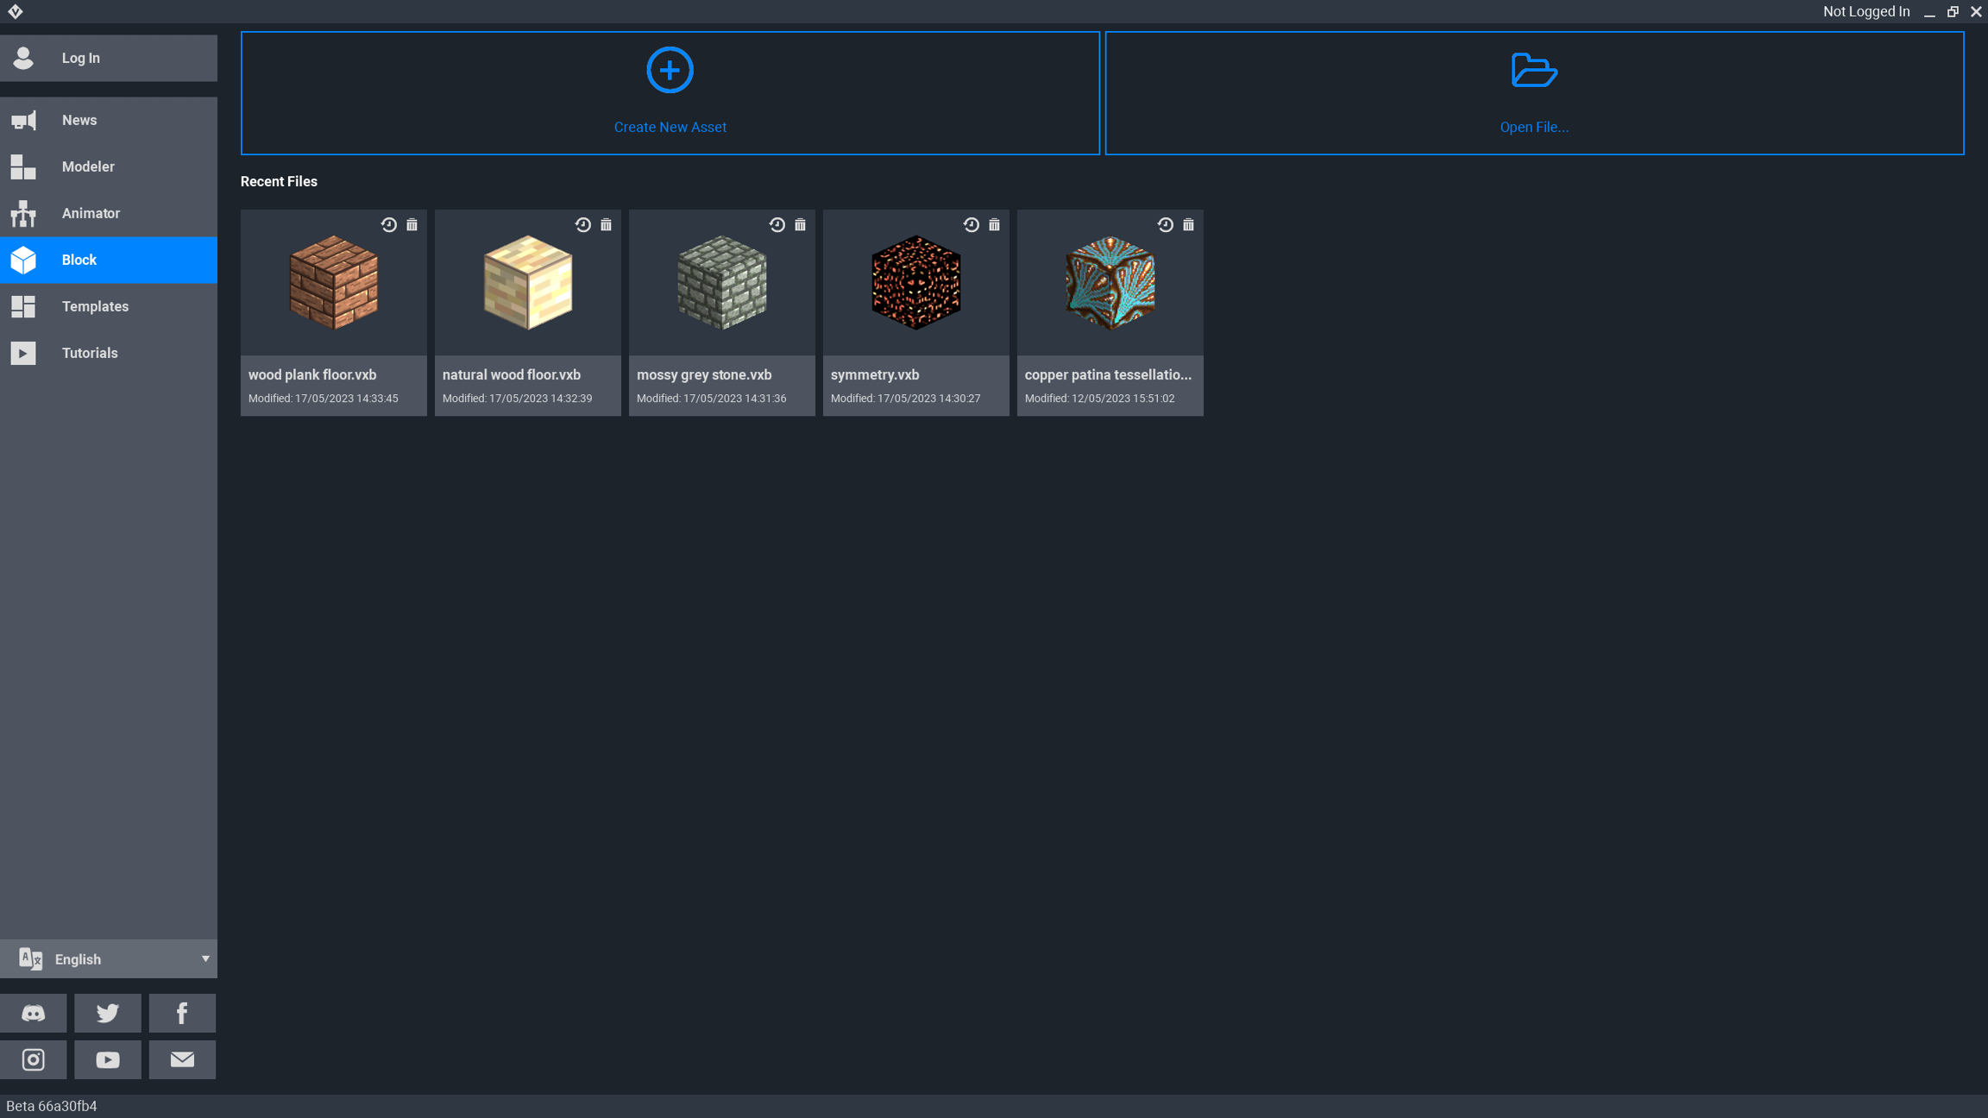Open copper patina tessellation thumbnail
Screen dimensions: 1988x1118
pos(1110,283)
